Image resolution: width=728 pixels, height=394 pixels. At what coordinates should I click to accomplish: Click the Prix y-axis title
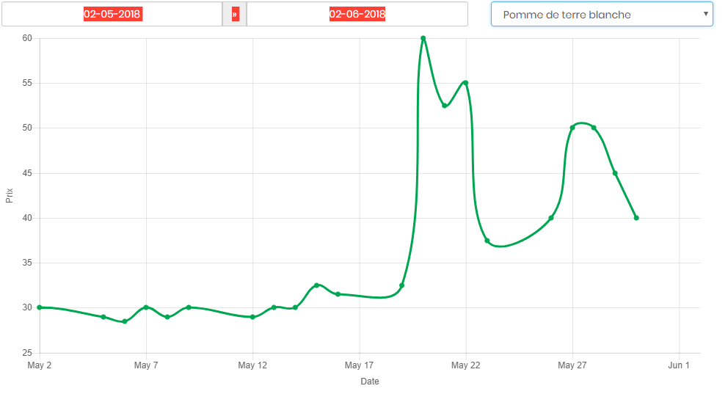(10, 196)
